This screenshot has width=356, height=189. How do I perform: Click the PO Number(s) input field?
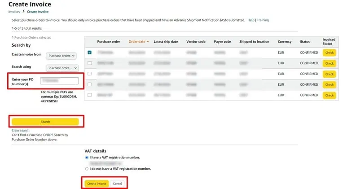60,81
